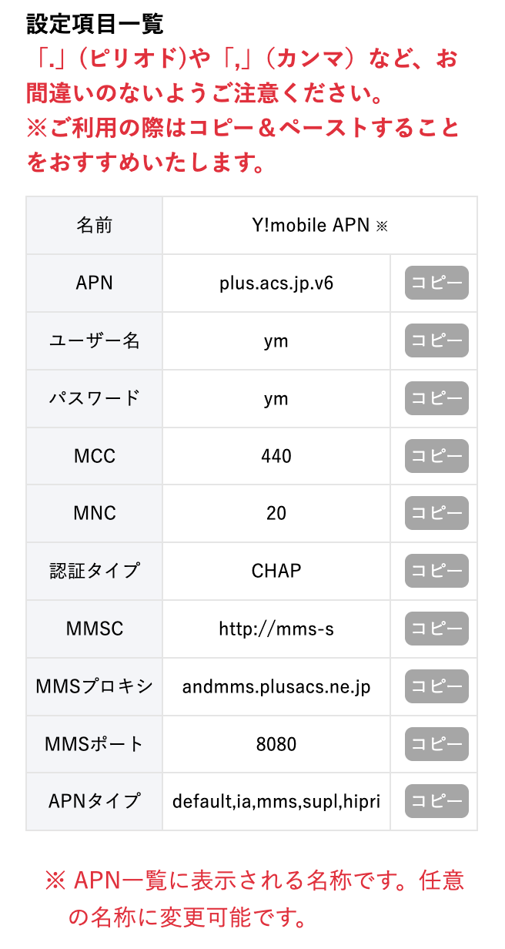The width and height of the screenshot is (505, 949).
Task: Copy the ユーザー名 value
Action: (x=436, y=340)
